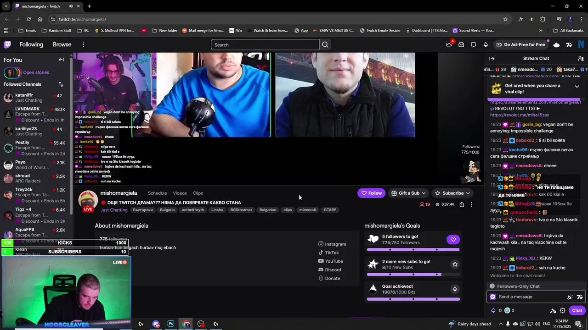Click the Bits goal progress bar

tap(413, 299)
